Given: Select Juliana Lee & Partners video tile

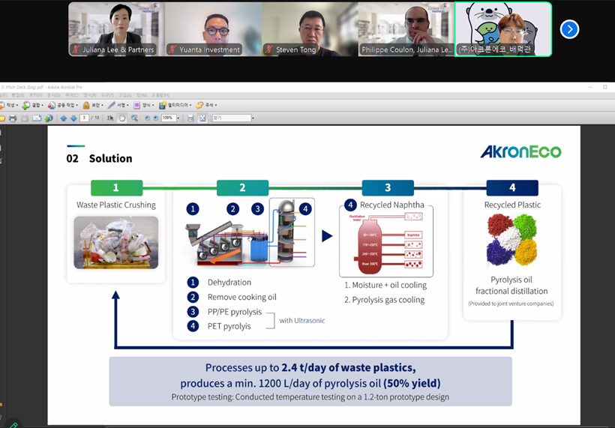Looking at the screenshot, I should (x=116, y=29).
